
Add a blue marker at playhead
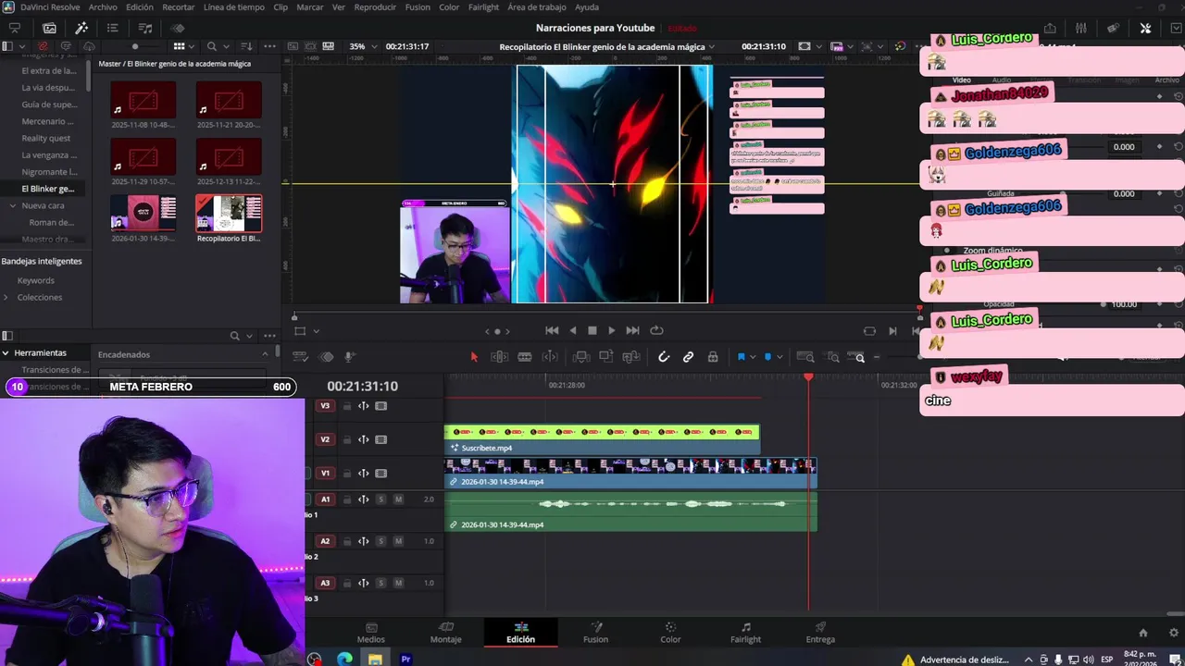[x=767, y=357]
